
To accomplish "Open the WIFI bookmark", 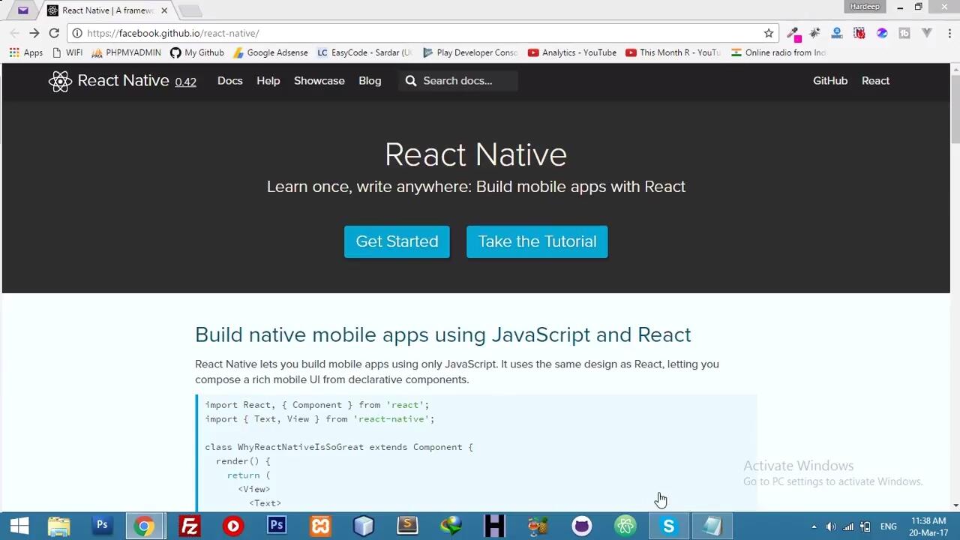I will (x=67, y=52).
